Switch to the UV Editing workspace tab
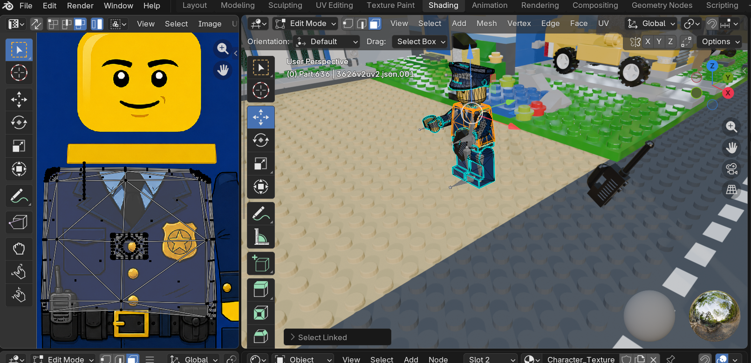Screen dimensions: 751x363 pyautogui.click(x=334, y=6)
